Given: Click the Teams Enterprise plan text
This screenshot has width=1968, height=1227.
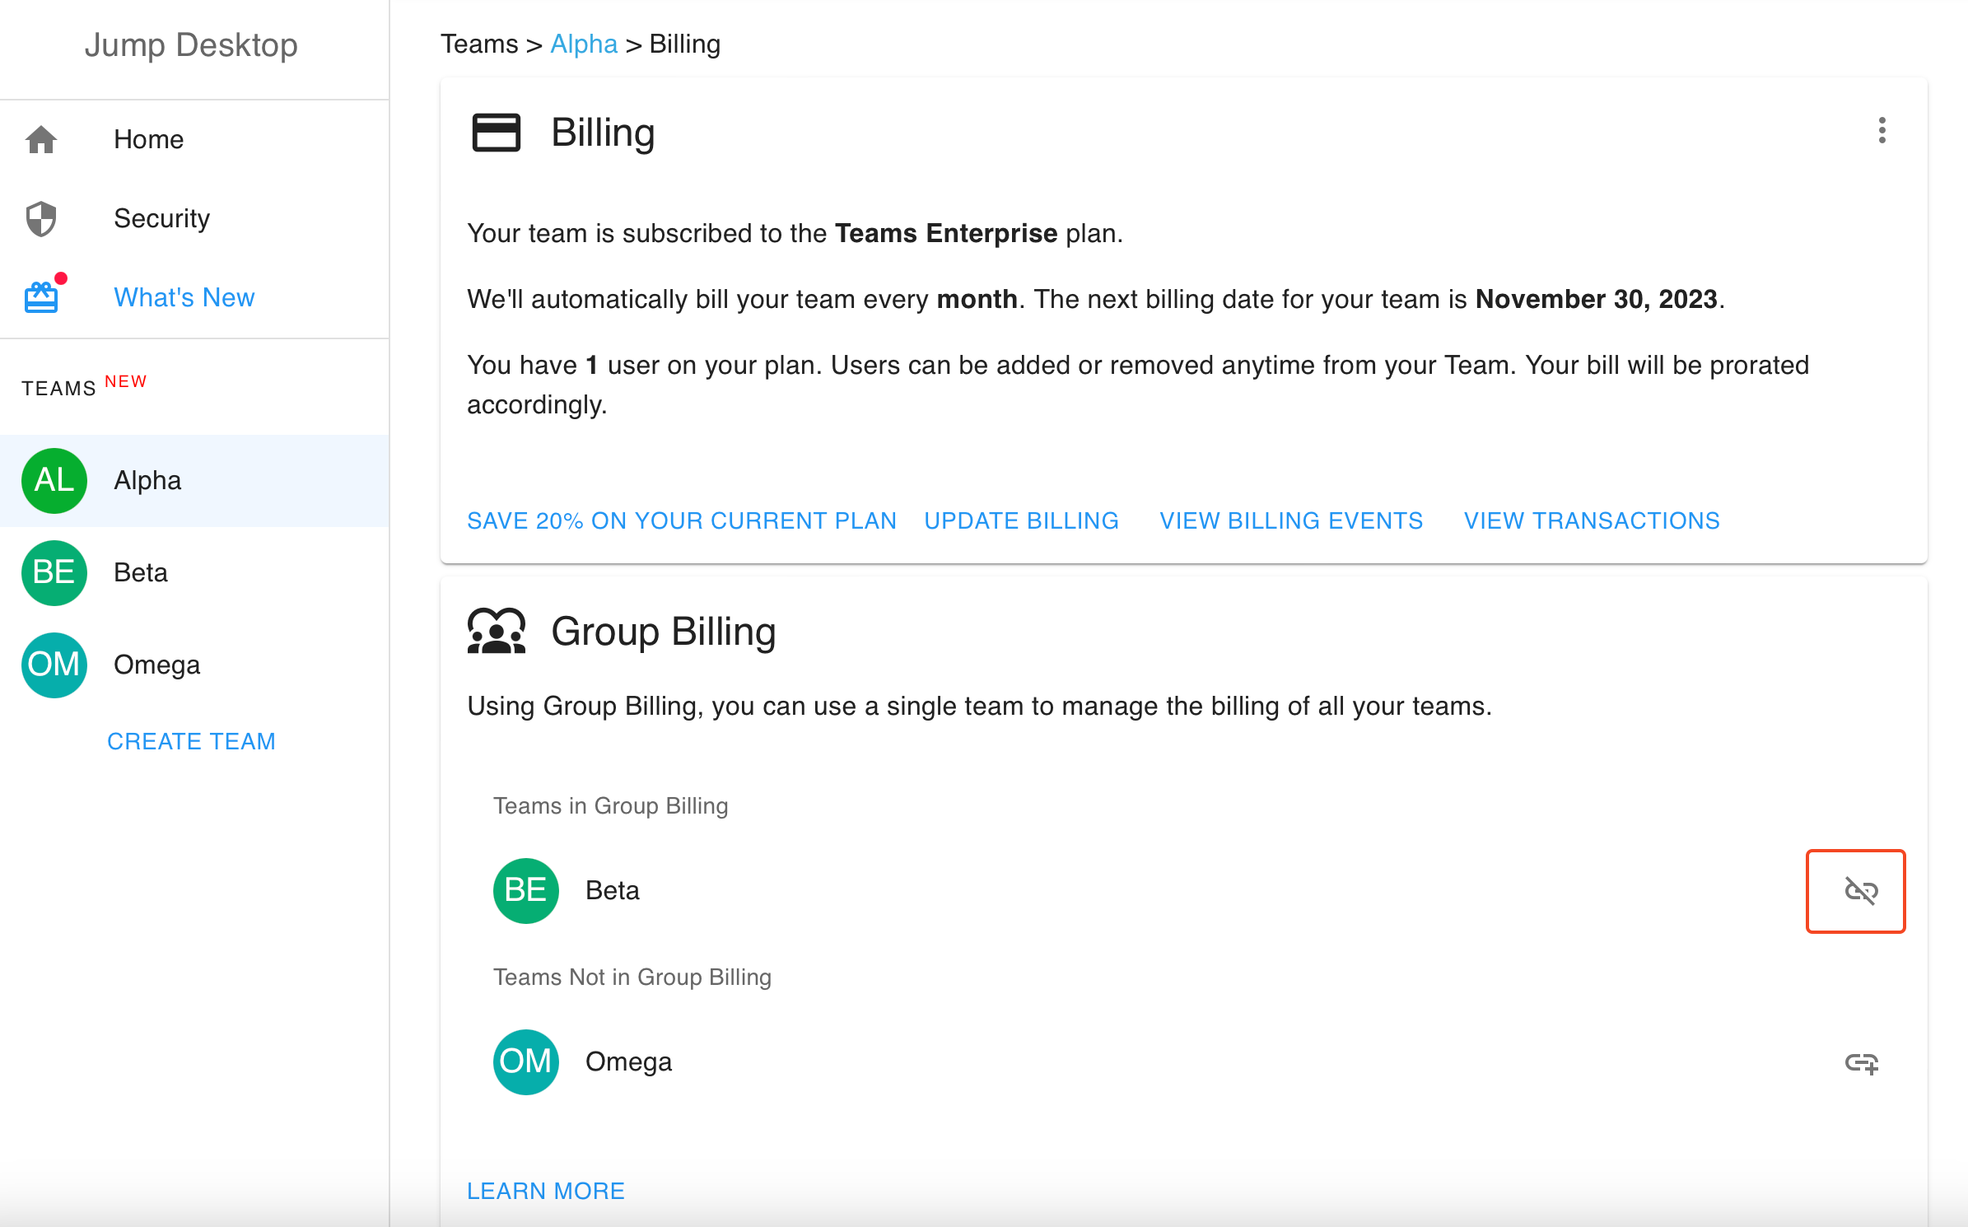Looking at the screenshot, I should coord(946,233).
